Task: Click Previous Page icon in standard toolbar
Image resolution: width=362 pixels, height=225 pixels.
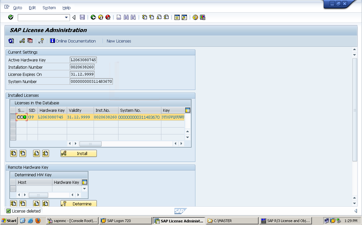Action: point(152,17)
